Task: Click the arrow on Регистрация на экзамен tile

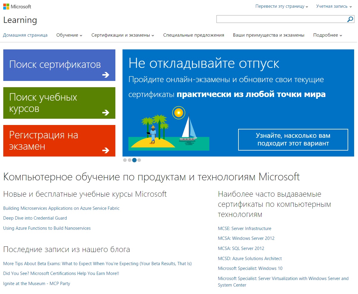Action: click(x=106, y=150)
